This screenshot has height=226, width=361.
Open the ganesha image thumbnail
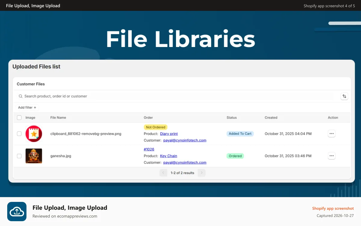tap(34, 156)
